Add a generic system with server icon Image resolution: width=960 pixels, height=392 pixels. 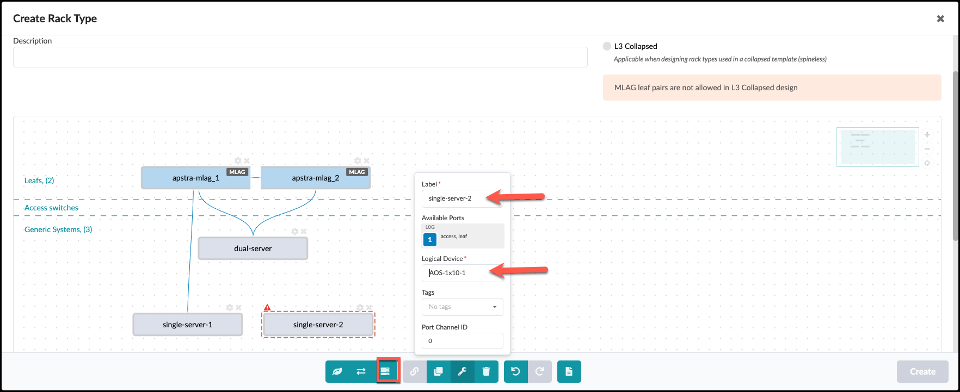point(385,372)
